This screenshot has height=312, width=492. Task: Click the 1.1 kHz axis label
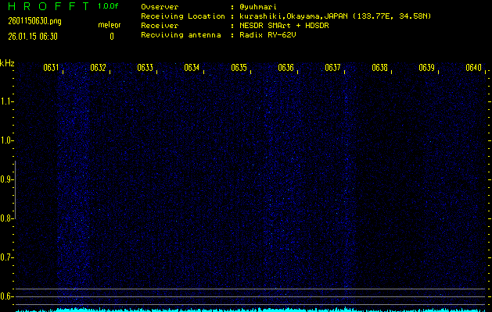(x=7, y=101)
